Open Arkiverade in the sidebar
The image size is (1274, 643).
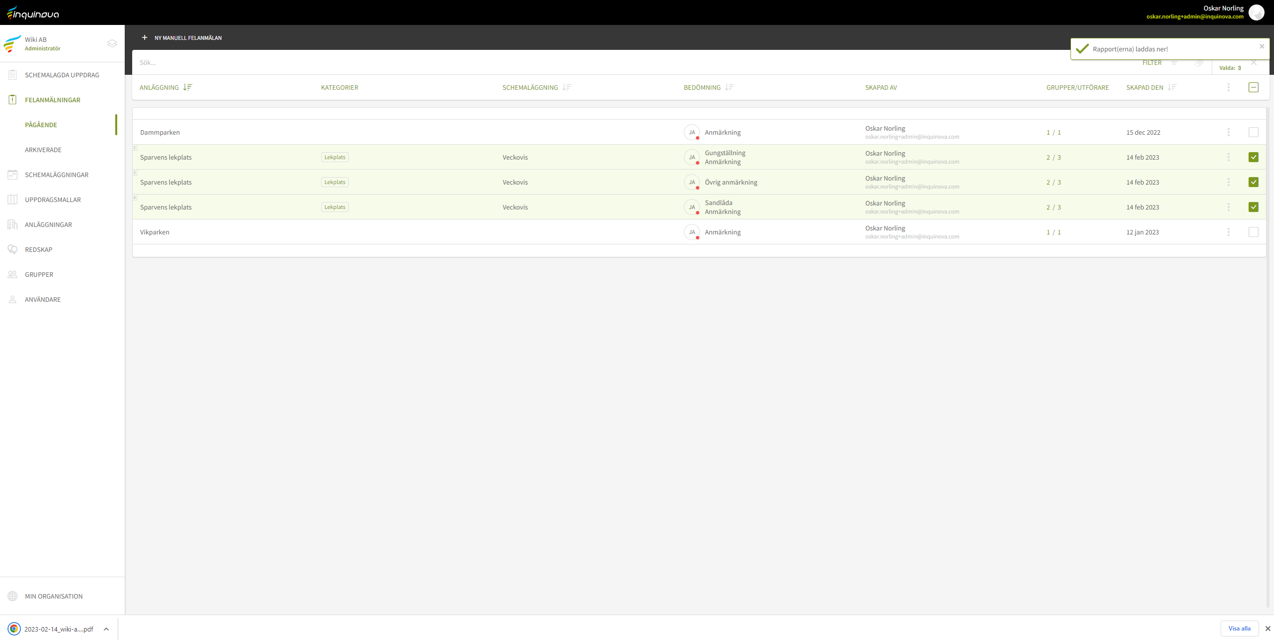(x=43, y=150)
